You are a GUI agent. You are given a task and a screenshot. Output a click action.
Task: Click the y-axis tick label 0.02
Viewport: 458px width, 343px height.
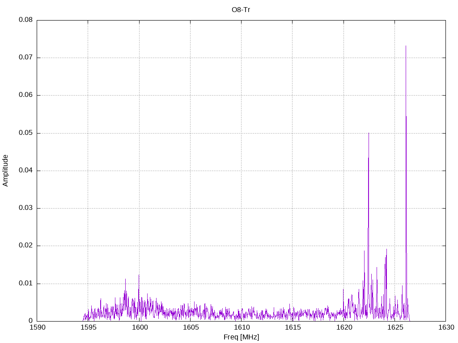pyautogui.click(x=25, y=246)
